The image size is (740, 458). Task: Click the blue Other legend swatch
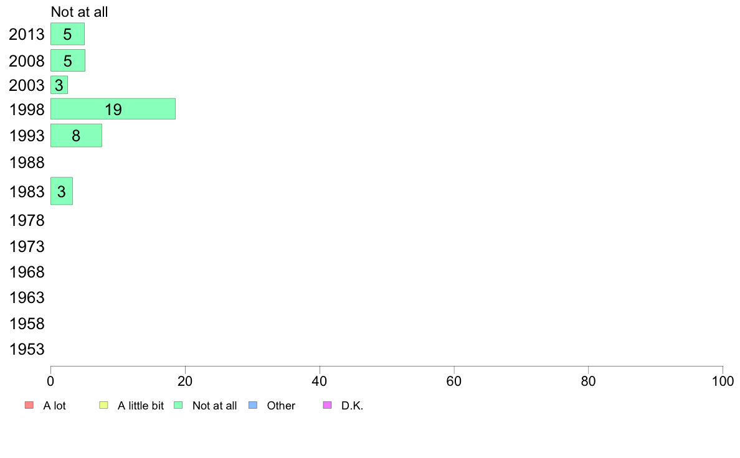(253, 405)
